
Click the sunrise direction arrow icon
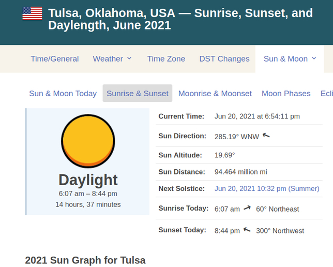[x=247, y=208]
